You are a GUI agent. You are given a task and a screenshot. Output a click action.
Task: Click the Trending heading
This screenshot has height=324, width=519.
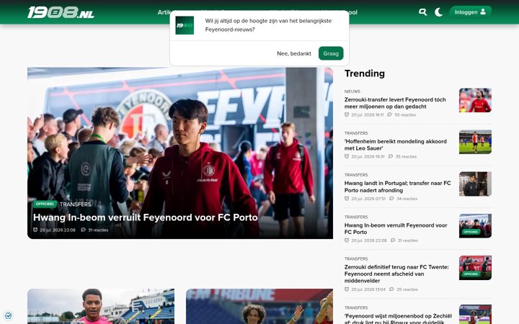click(365, 73)
